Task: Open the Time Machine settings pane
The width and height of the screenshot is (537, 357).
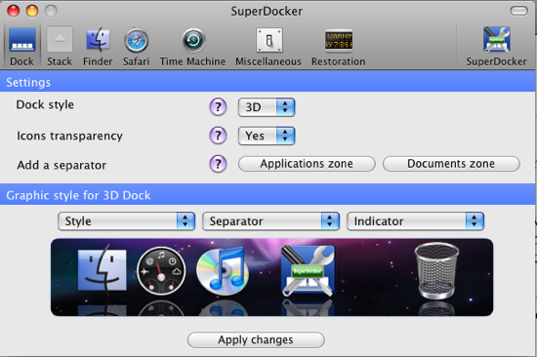Action: (192, 47)
